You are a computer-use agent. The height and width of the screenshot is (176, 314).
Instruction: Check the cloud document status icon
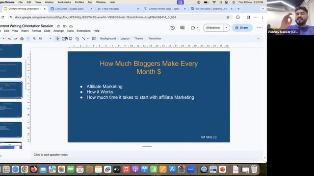71,26
